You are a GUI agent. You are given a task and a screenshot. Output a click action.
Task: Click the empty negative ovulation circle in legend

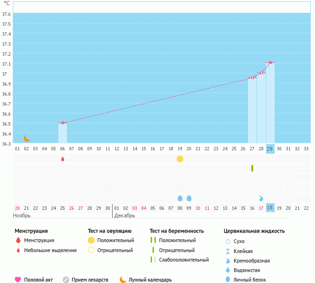pos(91,250)
